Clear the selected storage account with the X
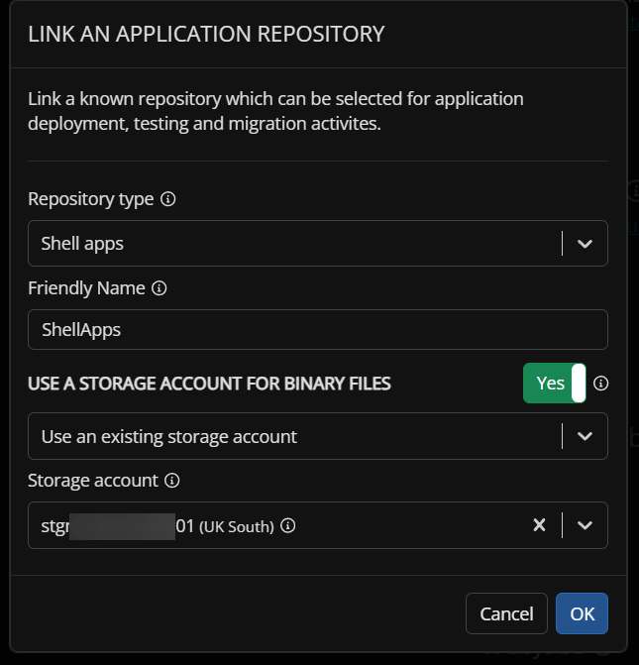The height and width of the screenshot is (665, 639). (x=539, y=525)
